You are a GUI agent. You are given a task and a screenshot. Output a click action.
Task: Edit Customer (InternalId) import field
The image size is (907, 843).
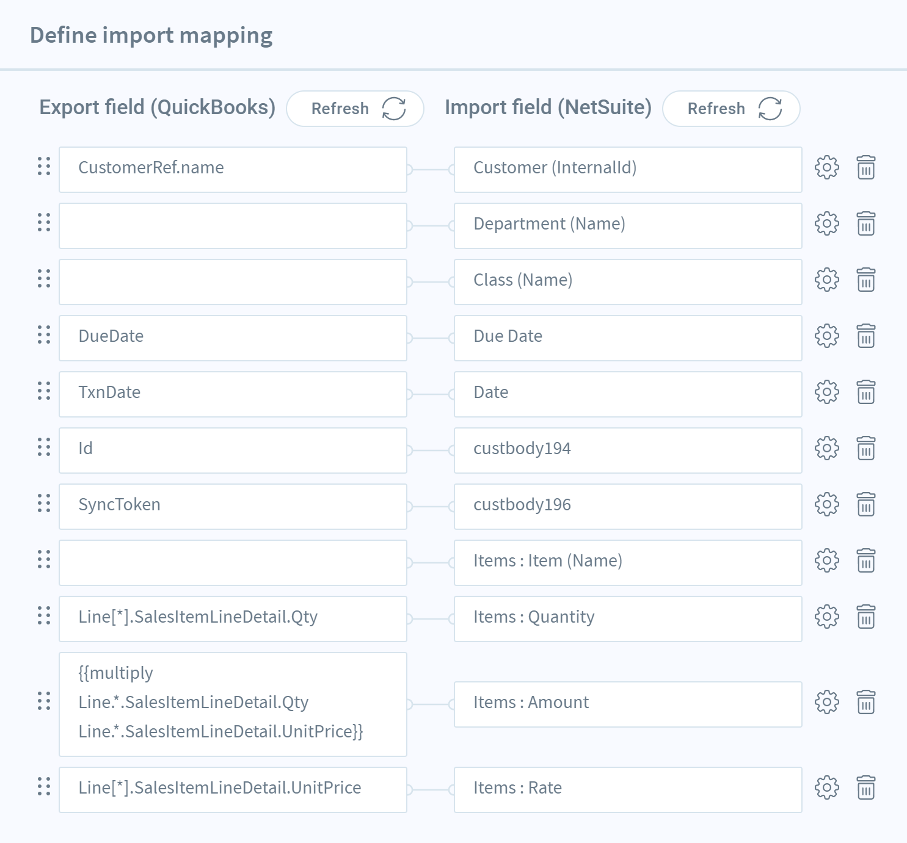point(628,170)
